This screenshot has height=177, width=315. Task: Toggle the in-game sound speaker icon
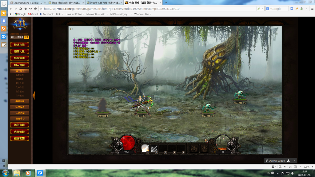[x=71, y=29]
